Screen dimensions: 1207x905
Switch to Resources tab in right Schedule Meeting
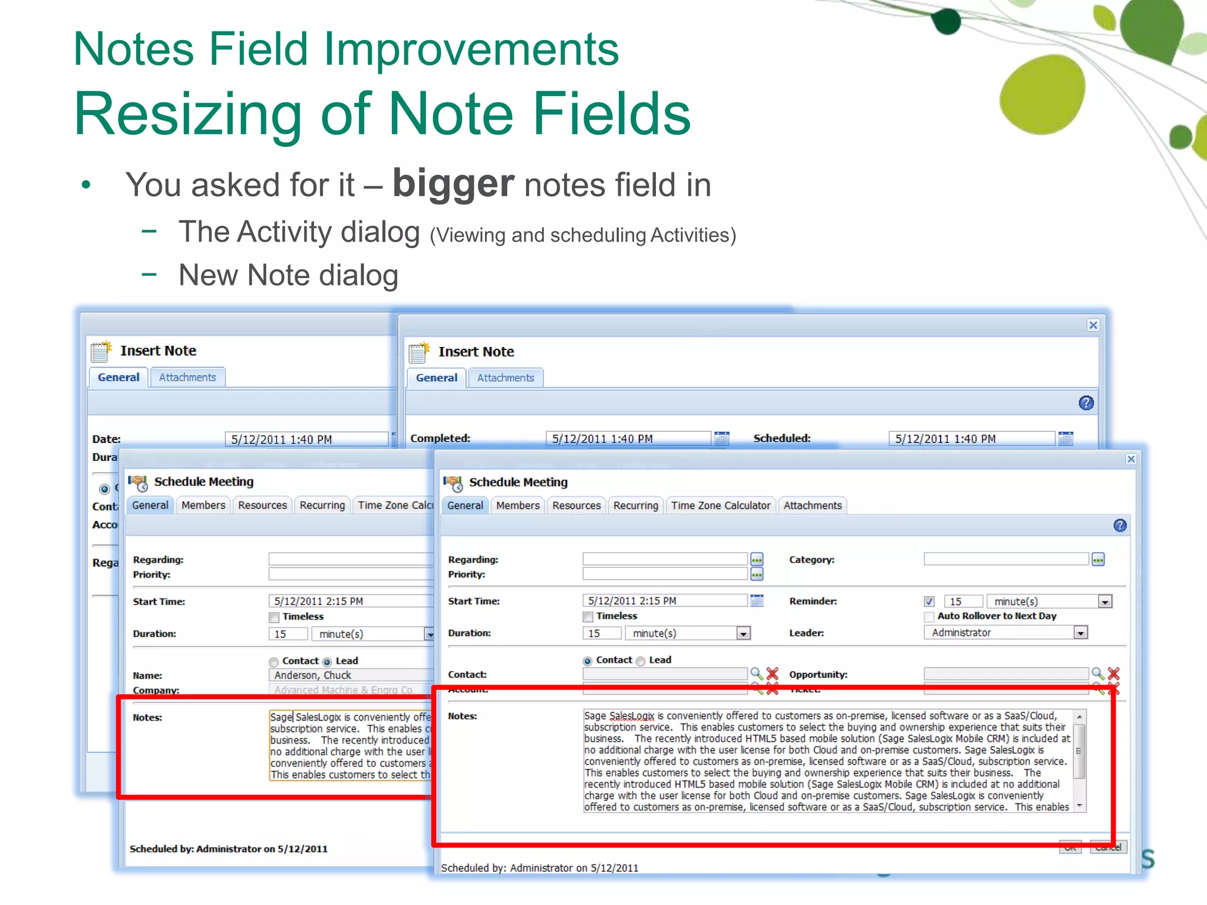point(576,506)
